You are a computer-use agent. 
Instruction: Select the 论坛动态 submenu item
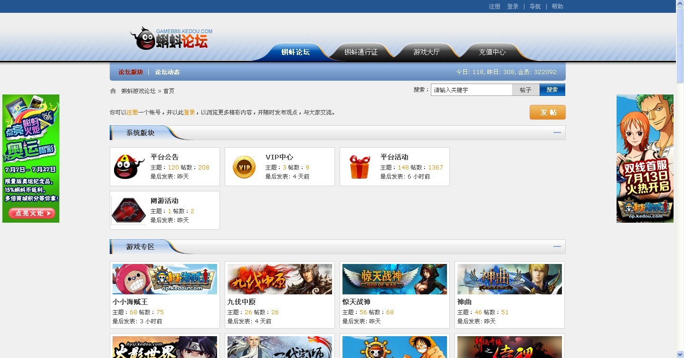click(167, 72)
